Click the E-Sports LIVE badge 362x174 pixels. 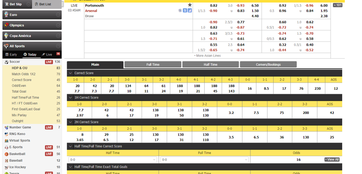point(49,147)
